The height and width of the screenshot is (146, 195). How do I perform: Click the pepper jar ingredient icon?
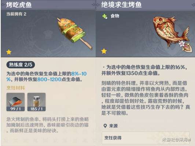pyautogui.click(x=36, y=102)
